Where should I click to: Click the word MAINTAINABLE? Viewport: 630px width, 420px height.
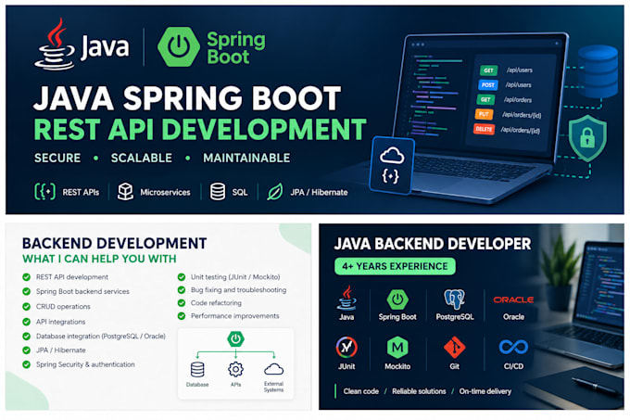click(246, 158)
